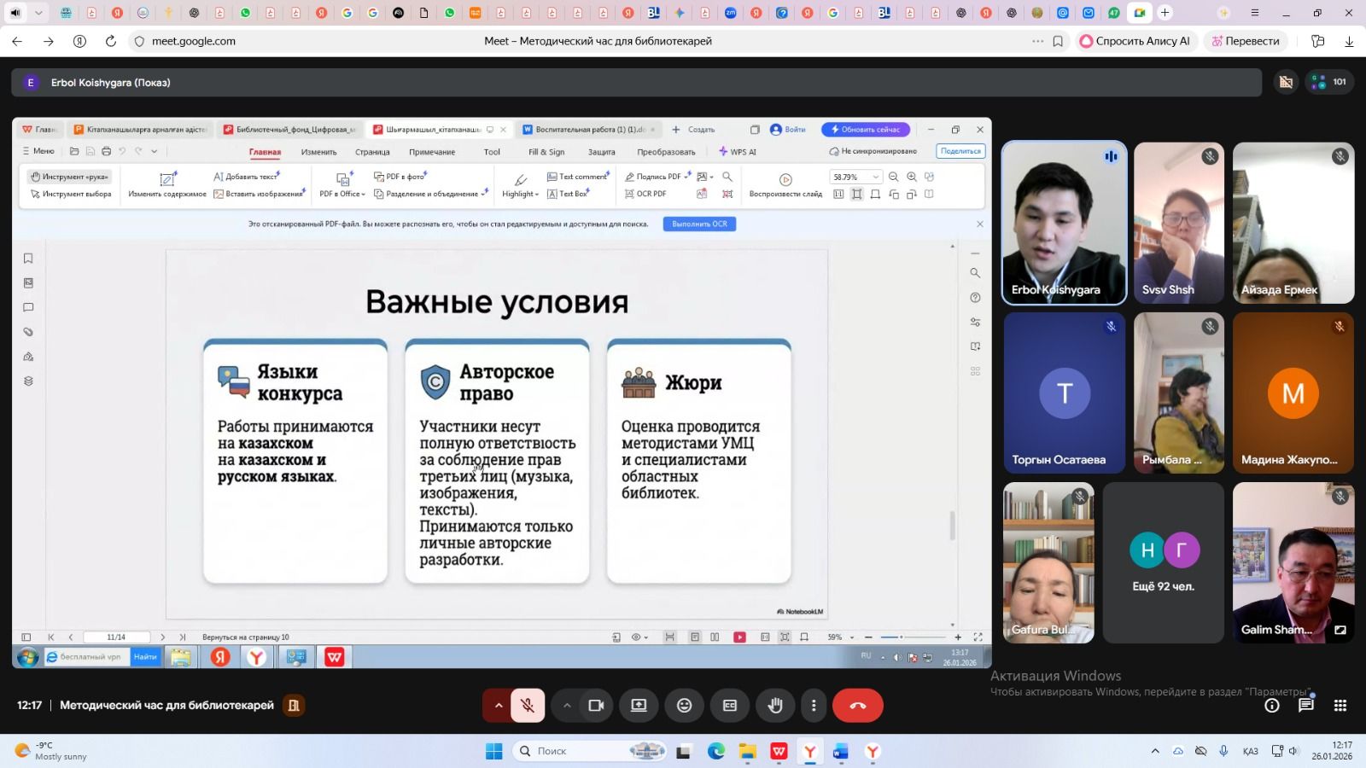Open the emoji reactions button
The width and height of the screenshot is (1366, 768).
coord(684,706)
